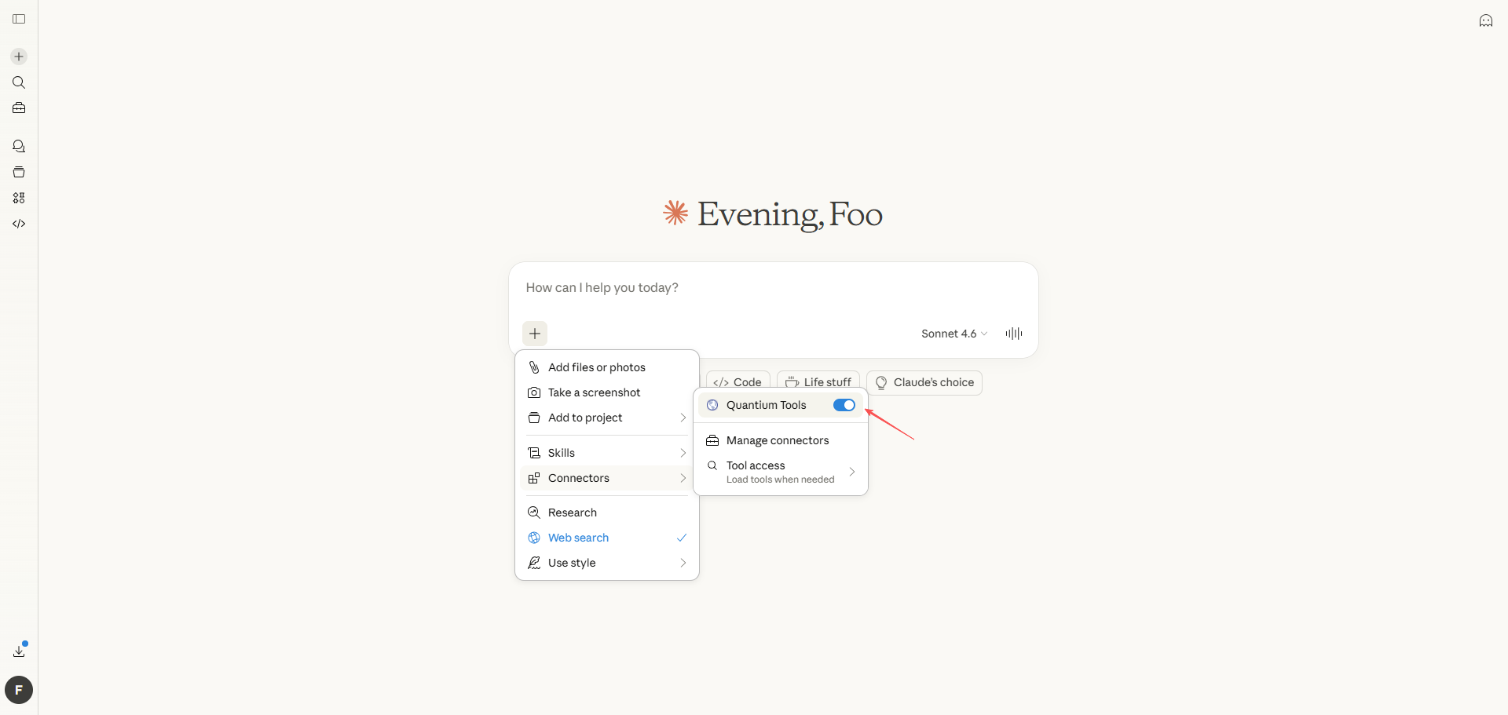Open the toolbox icon in the sidebar
The image size is (1508, 715).
pyautogui.click(x=19, y=108)
